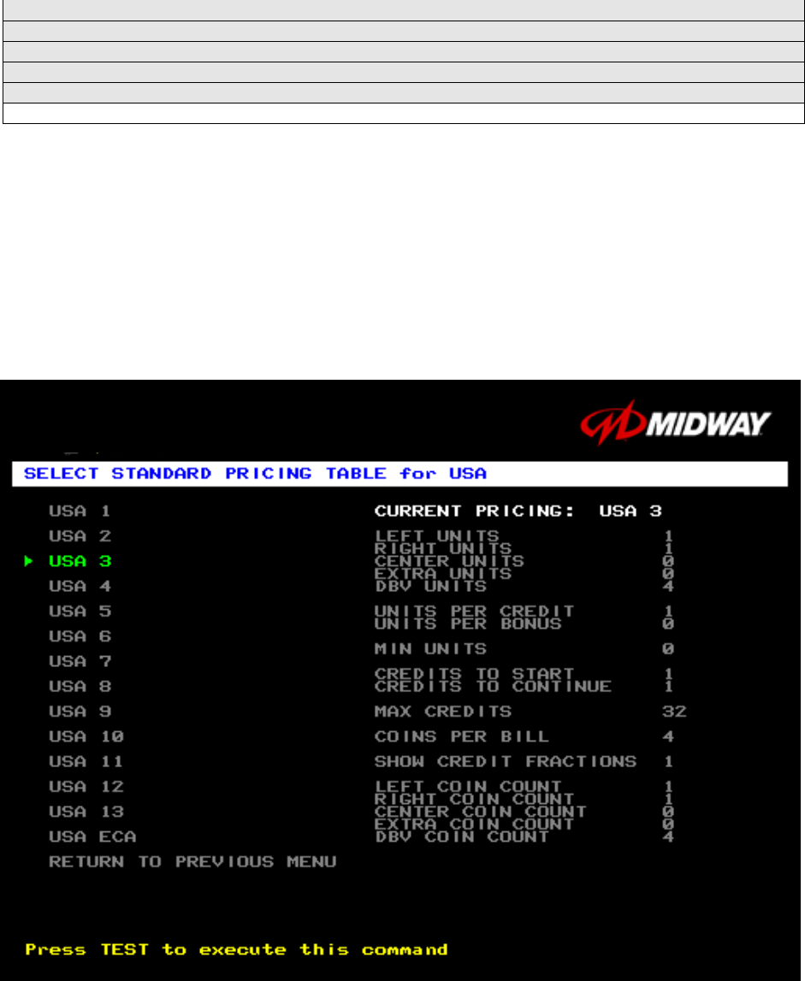Click Press TEST to execute prompt
Image resolution: width=805 pixels, height=981 pixels.
point(237,949)
